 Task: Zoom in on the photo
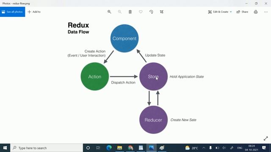point(109,12)
